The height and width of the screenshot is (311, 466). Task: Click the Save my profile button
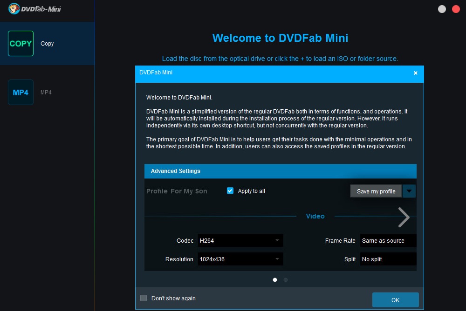376,191
